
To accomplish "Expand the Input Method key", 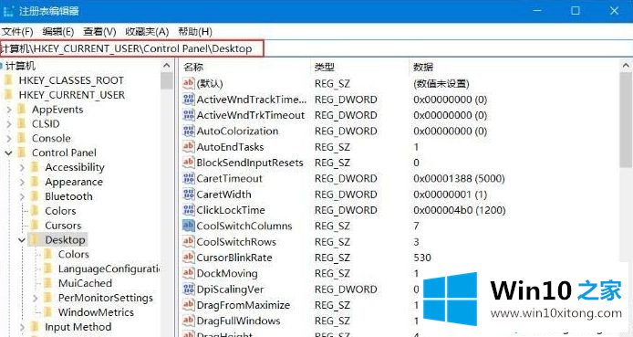I will pos(22,327).
